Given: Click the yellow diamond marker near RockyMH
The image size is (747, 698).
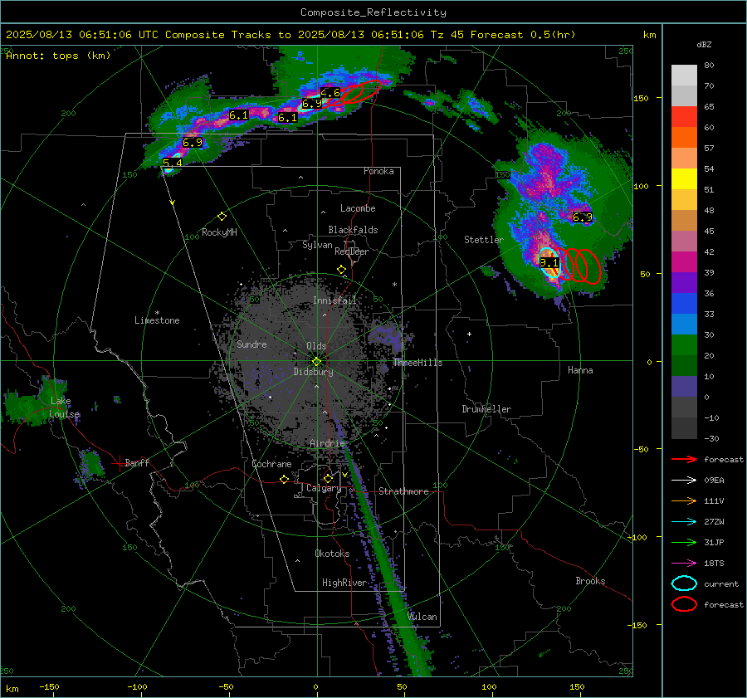Looking at the screenshot, I should (222, 217).
